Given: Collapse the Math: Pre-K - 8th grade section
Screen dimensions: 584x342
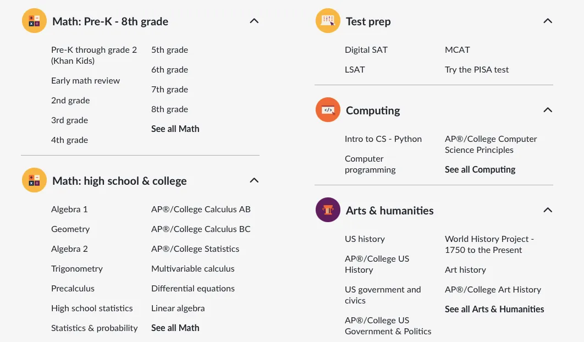Looking at the screenshot, I should coord(254,21).
